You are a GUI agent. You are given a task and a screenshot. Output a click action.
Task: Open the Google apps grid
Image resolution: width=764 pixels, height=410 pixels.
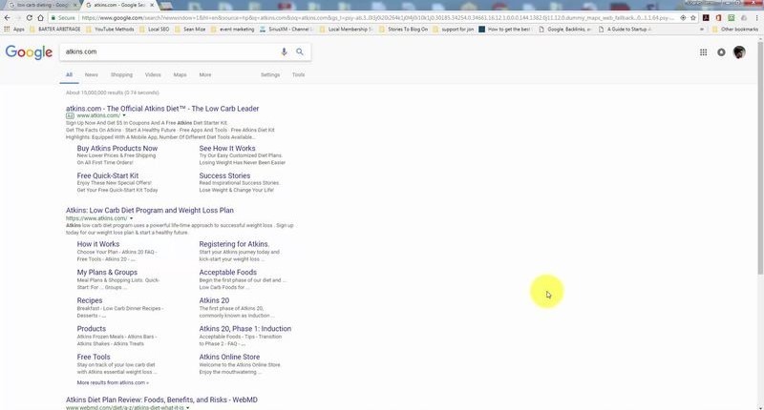point(704,52)
